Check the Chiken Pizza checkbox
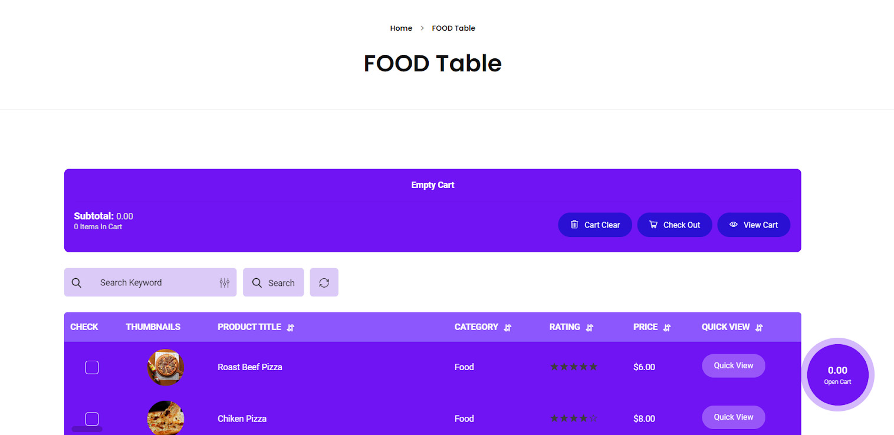The height and width of the screenshot is (435, 894). point(92,419)
